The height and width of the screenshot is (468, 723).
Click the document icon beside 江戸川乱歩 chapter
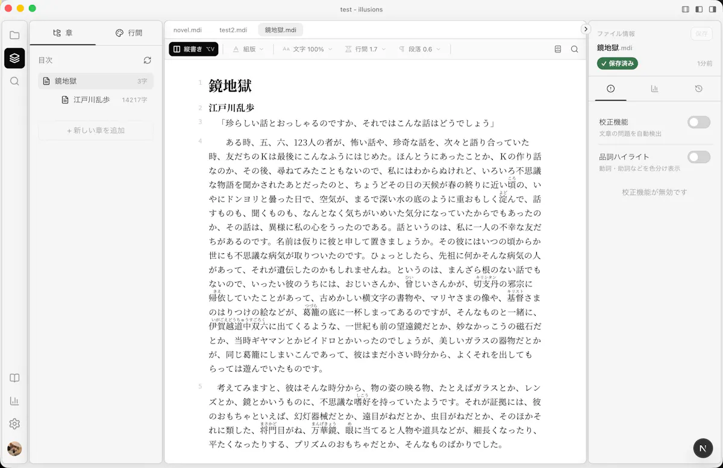(x=65, y=100)
